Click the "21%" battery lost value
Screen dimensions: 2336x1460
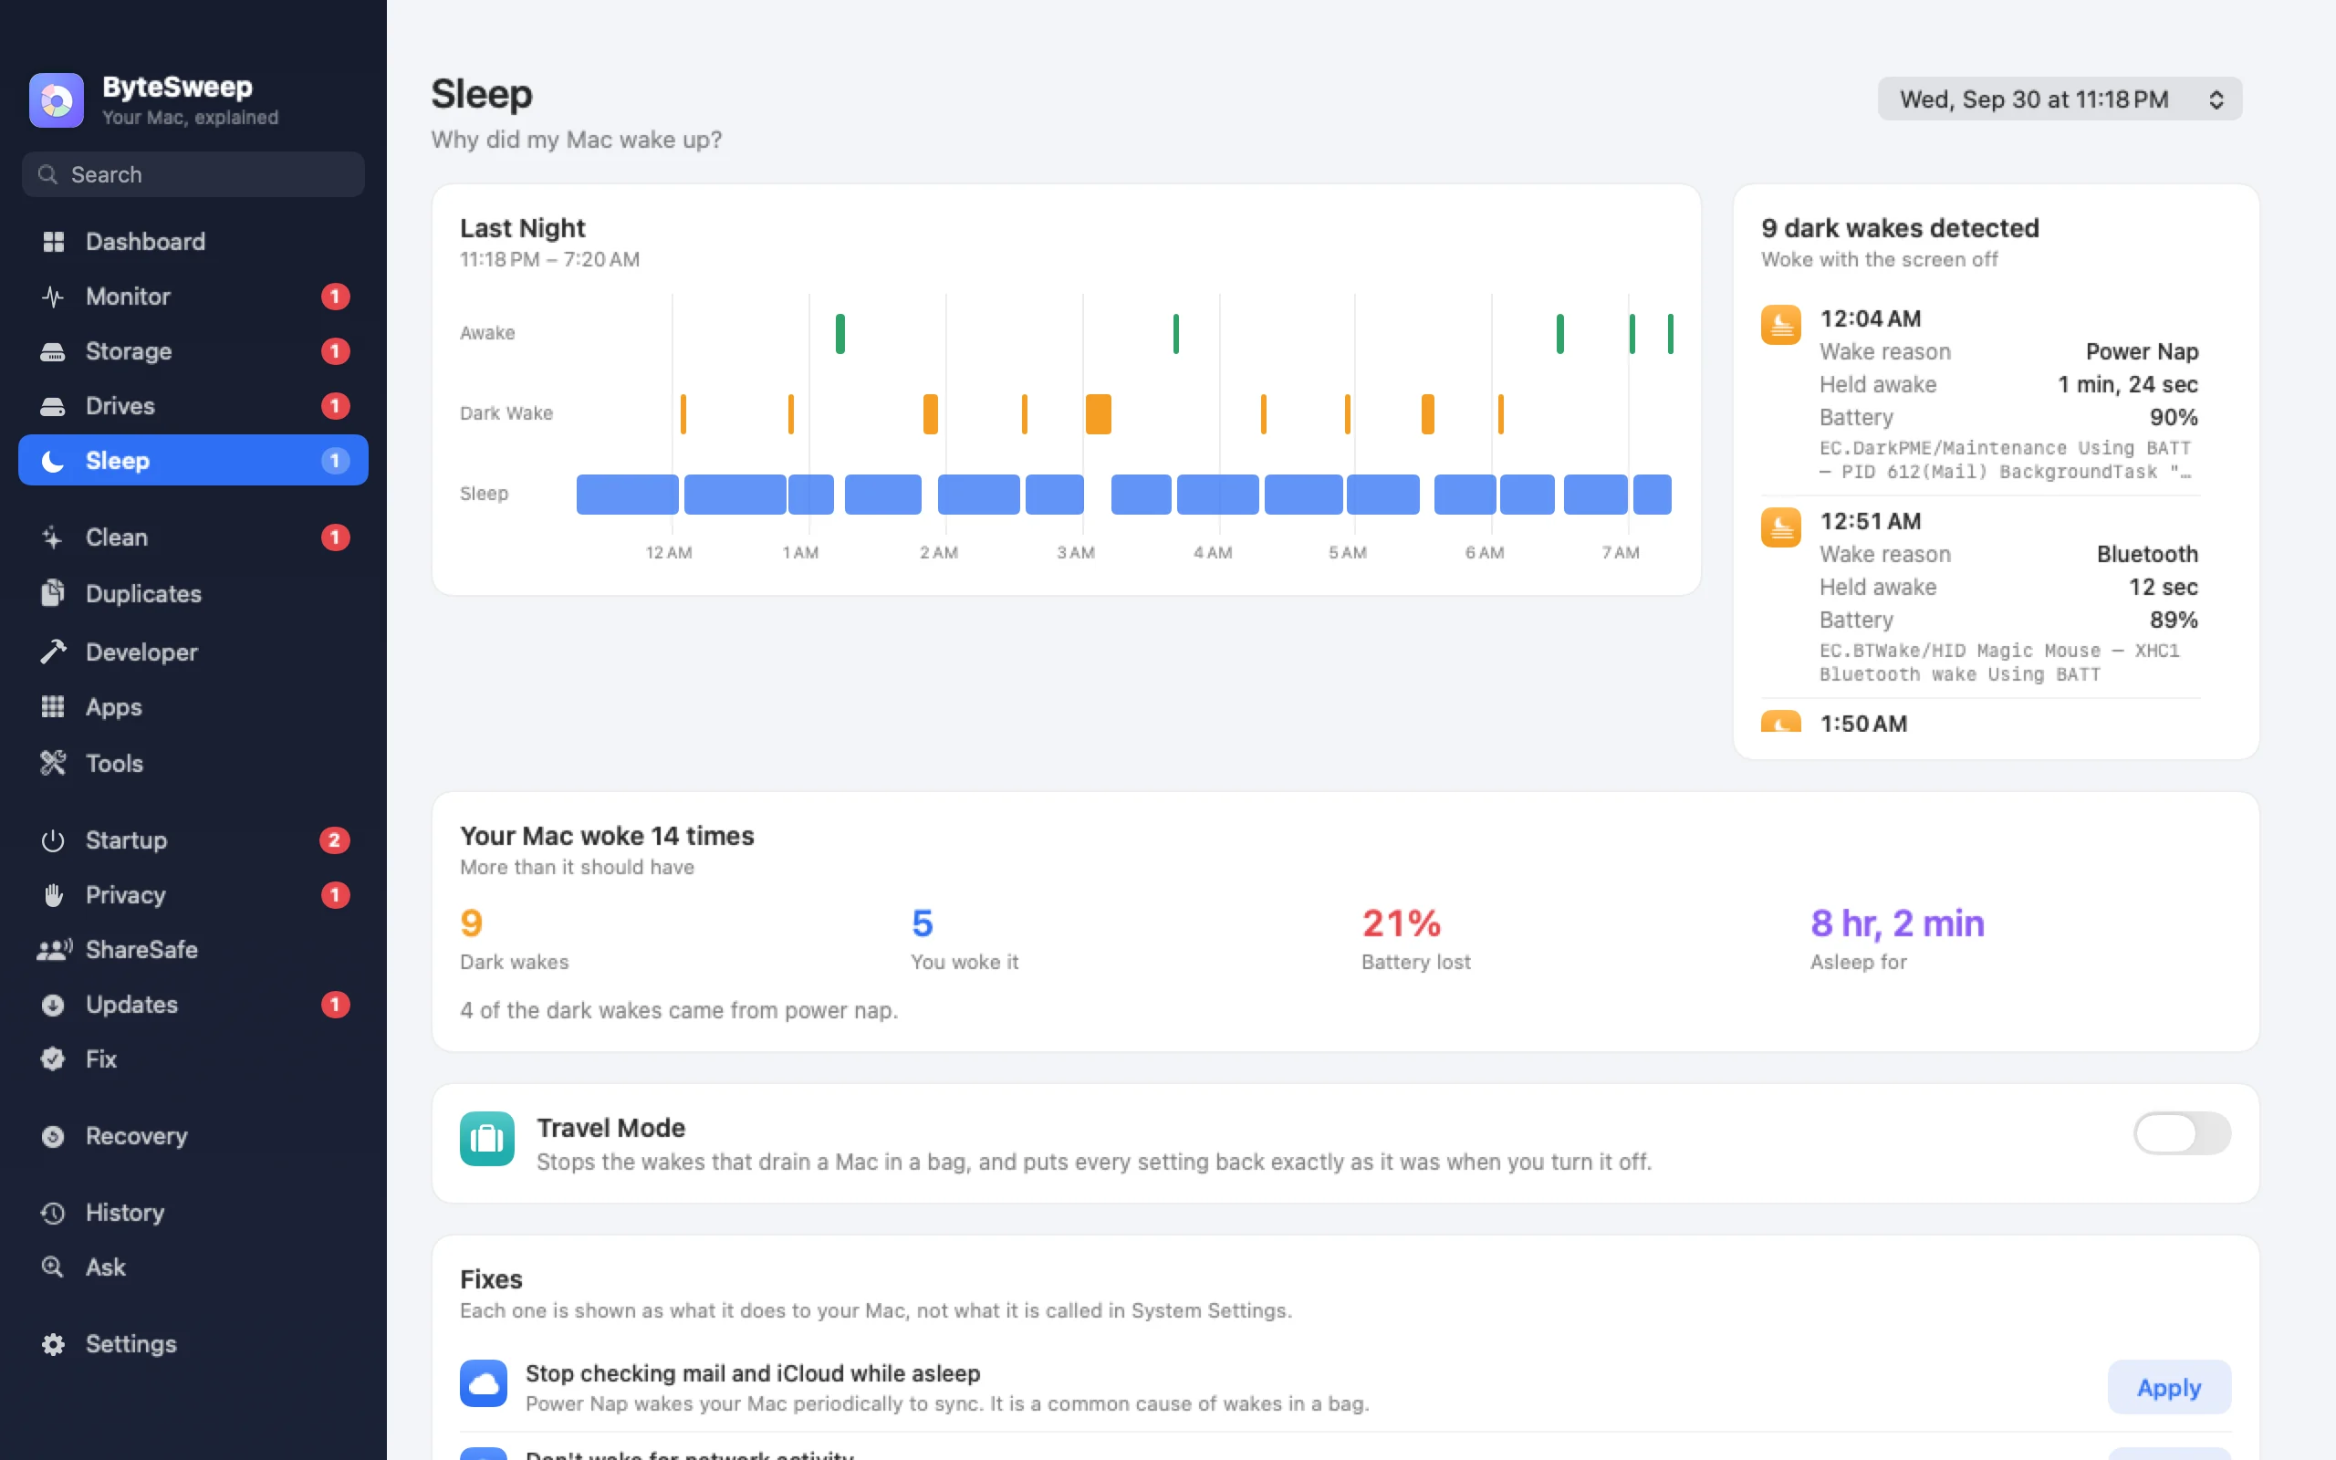[x=1402, y=924]
